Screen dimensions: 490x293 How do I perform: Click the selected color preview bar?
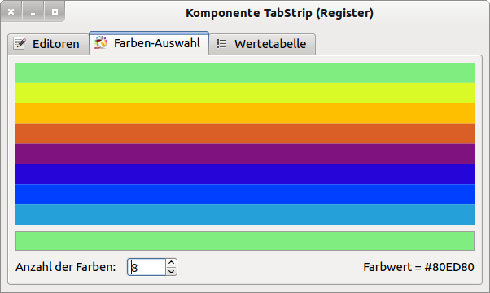tap(245, 241)
